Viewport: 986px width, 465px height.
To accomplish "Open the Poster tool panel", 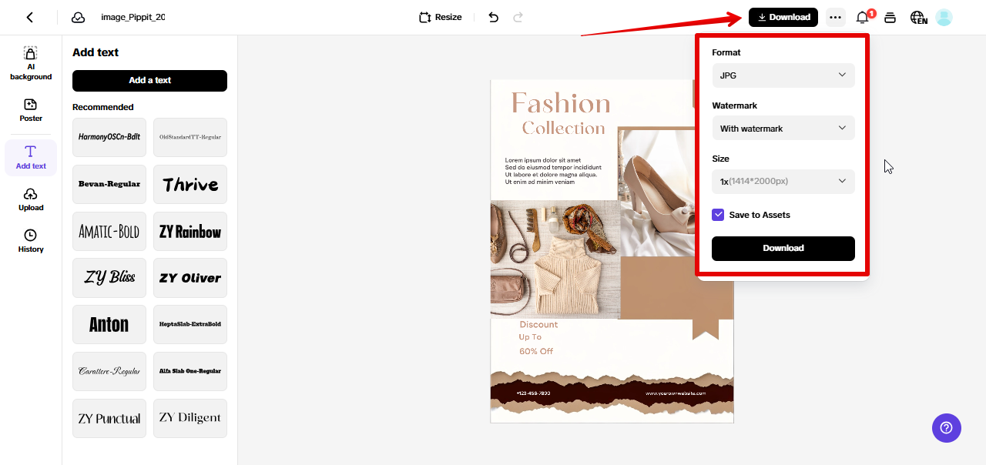I will click(30, 110).
